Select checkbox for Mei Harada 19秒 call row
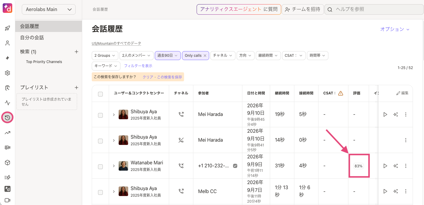The height and width of the screenshot is (205, 424). (x=100, y=115)
